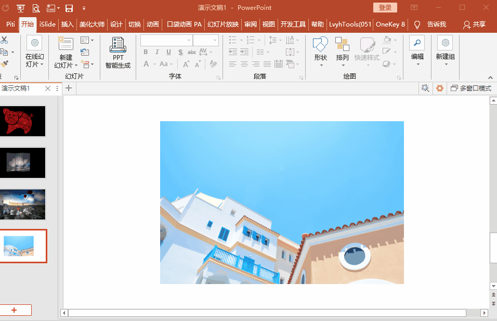Image resolution: width=497 pixels, height=321 pixels.
Task: Select the red pig slide thumbnail
Action: 23,121
